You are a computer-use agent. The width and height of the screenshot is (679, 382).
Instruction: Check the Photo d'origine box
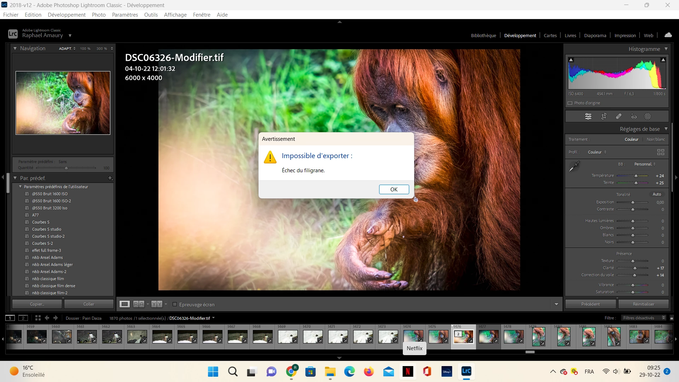[570, 103]
